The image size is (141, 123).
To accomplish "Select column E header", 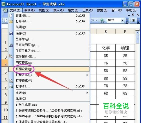I will [106, 32].
